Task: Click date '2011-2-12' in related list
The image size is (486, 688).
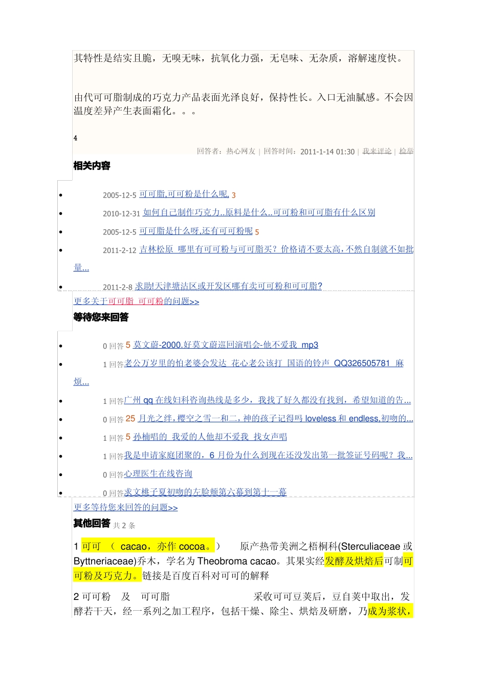Action: (120, 250)
